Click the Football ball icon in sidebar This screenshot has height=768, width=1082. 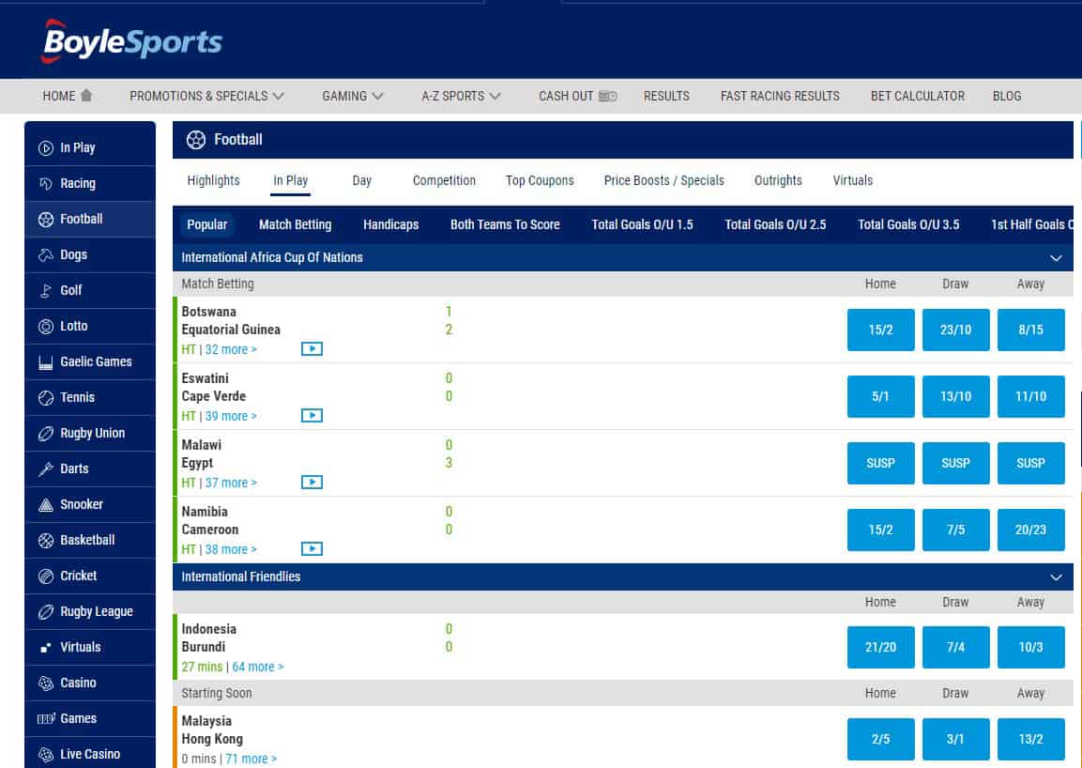point(46,220)
